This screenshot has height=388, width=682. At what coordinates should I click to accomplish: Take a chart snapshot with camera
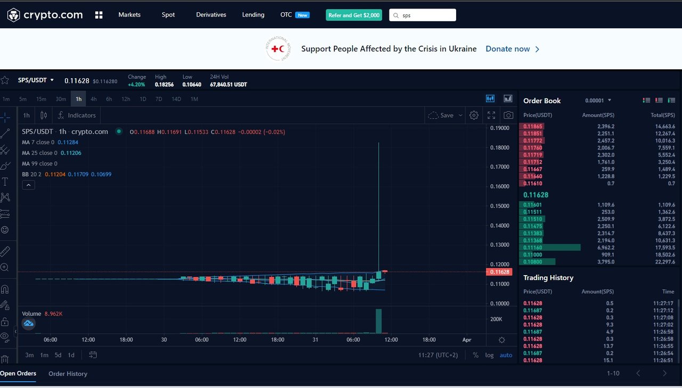508,115
